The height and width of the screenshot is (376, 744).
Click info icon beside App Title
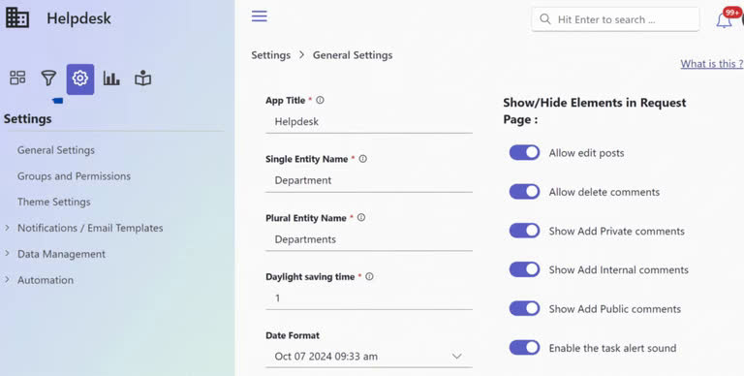coord(321,100)
